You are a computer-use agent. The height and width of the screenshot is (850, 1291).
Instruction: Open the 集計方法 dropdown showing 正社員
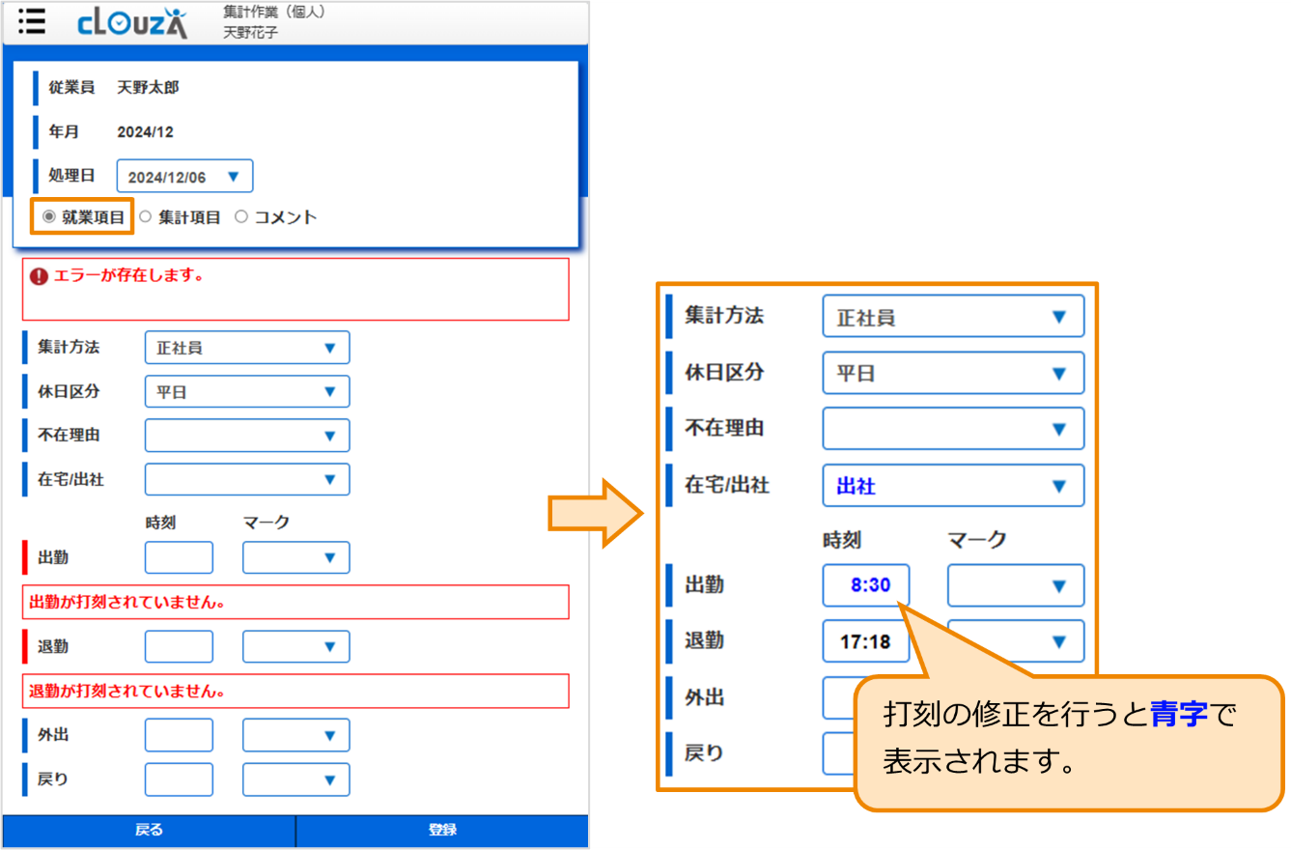tap(246, 348)
